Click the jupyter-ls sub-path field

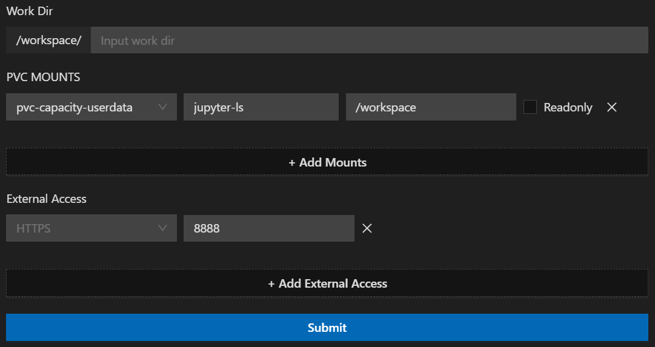(x=261, y=107)
